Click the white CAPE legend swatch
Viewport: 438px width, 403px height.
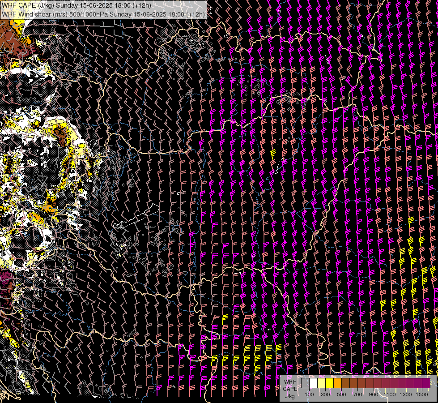click(314, 383)
